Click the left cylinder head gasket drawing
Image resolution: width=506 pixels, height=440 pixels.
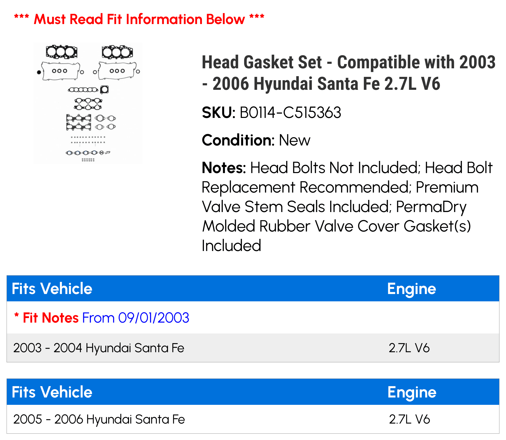[61, 52]
